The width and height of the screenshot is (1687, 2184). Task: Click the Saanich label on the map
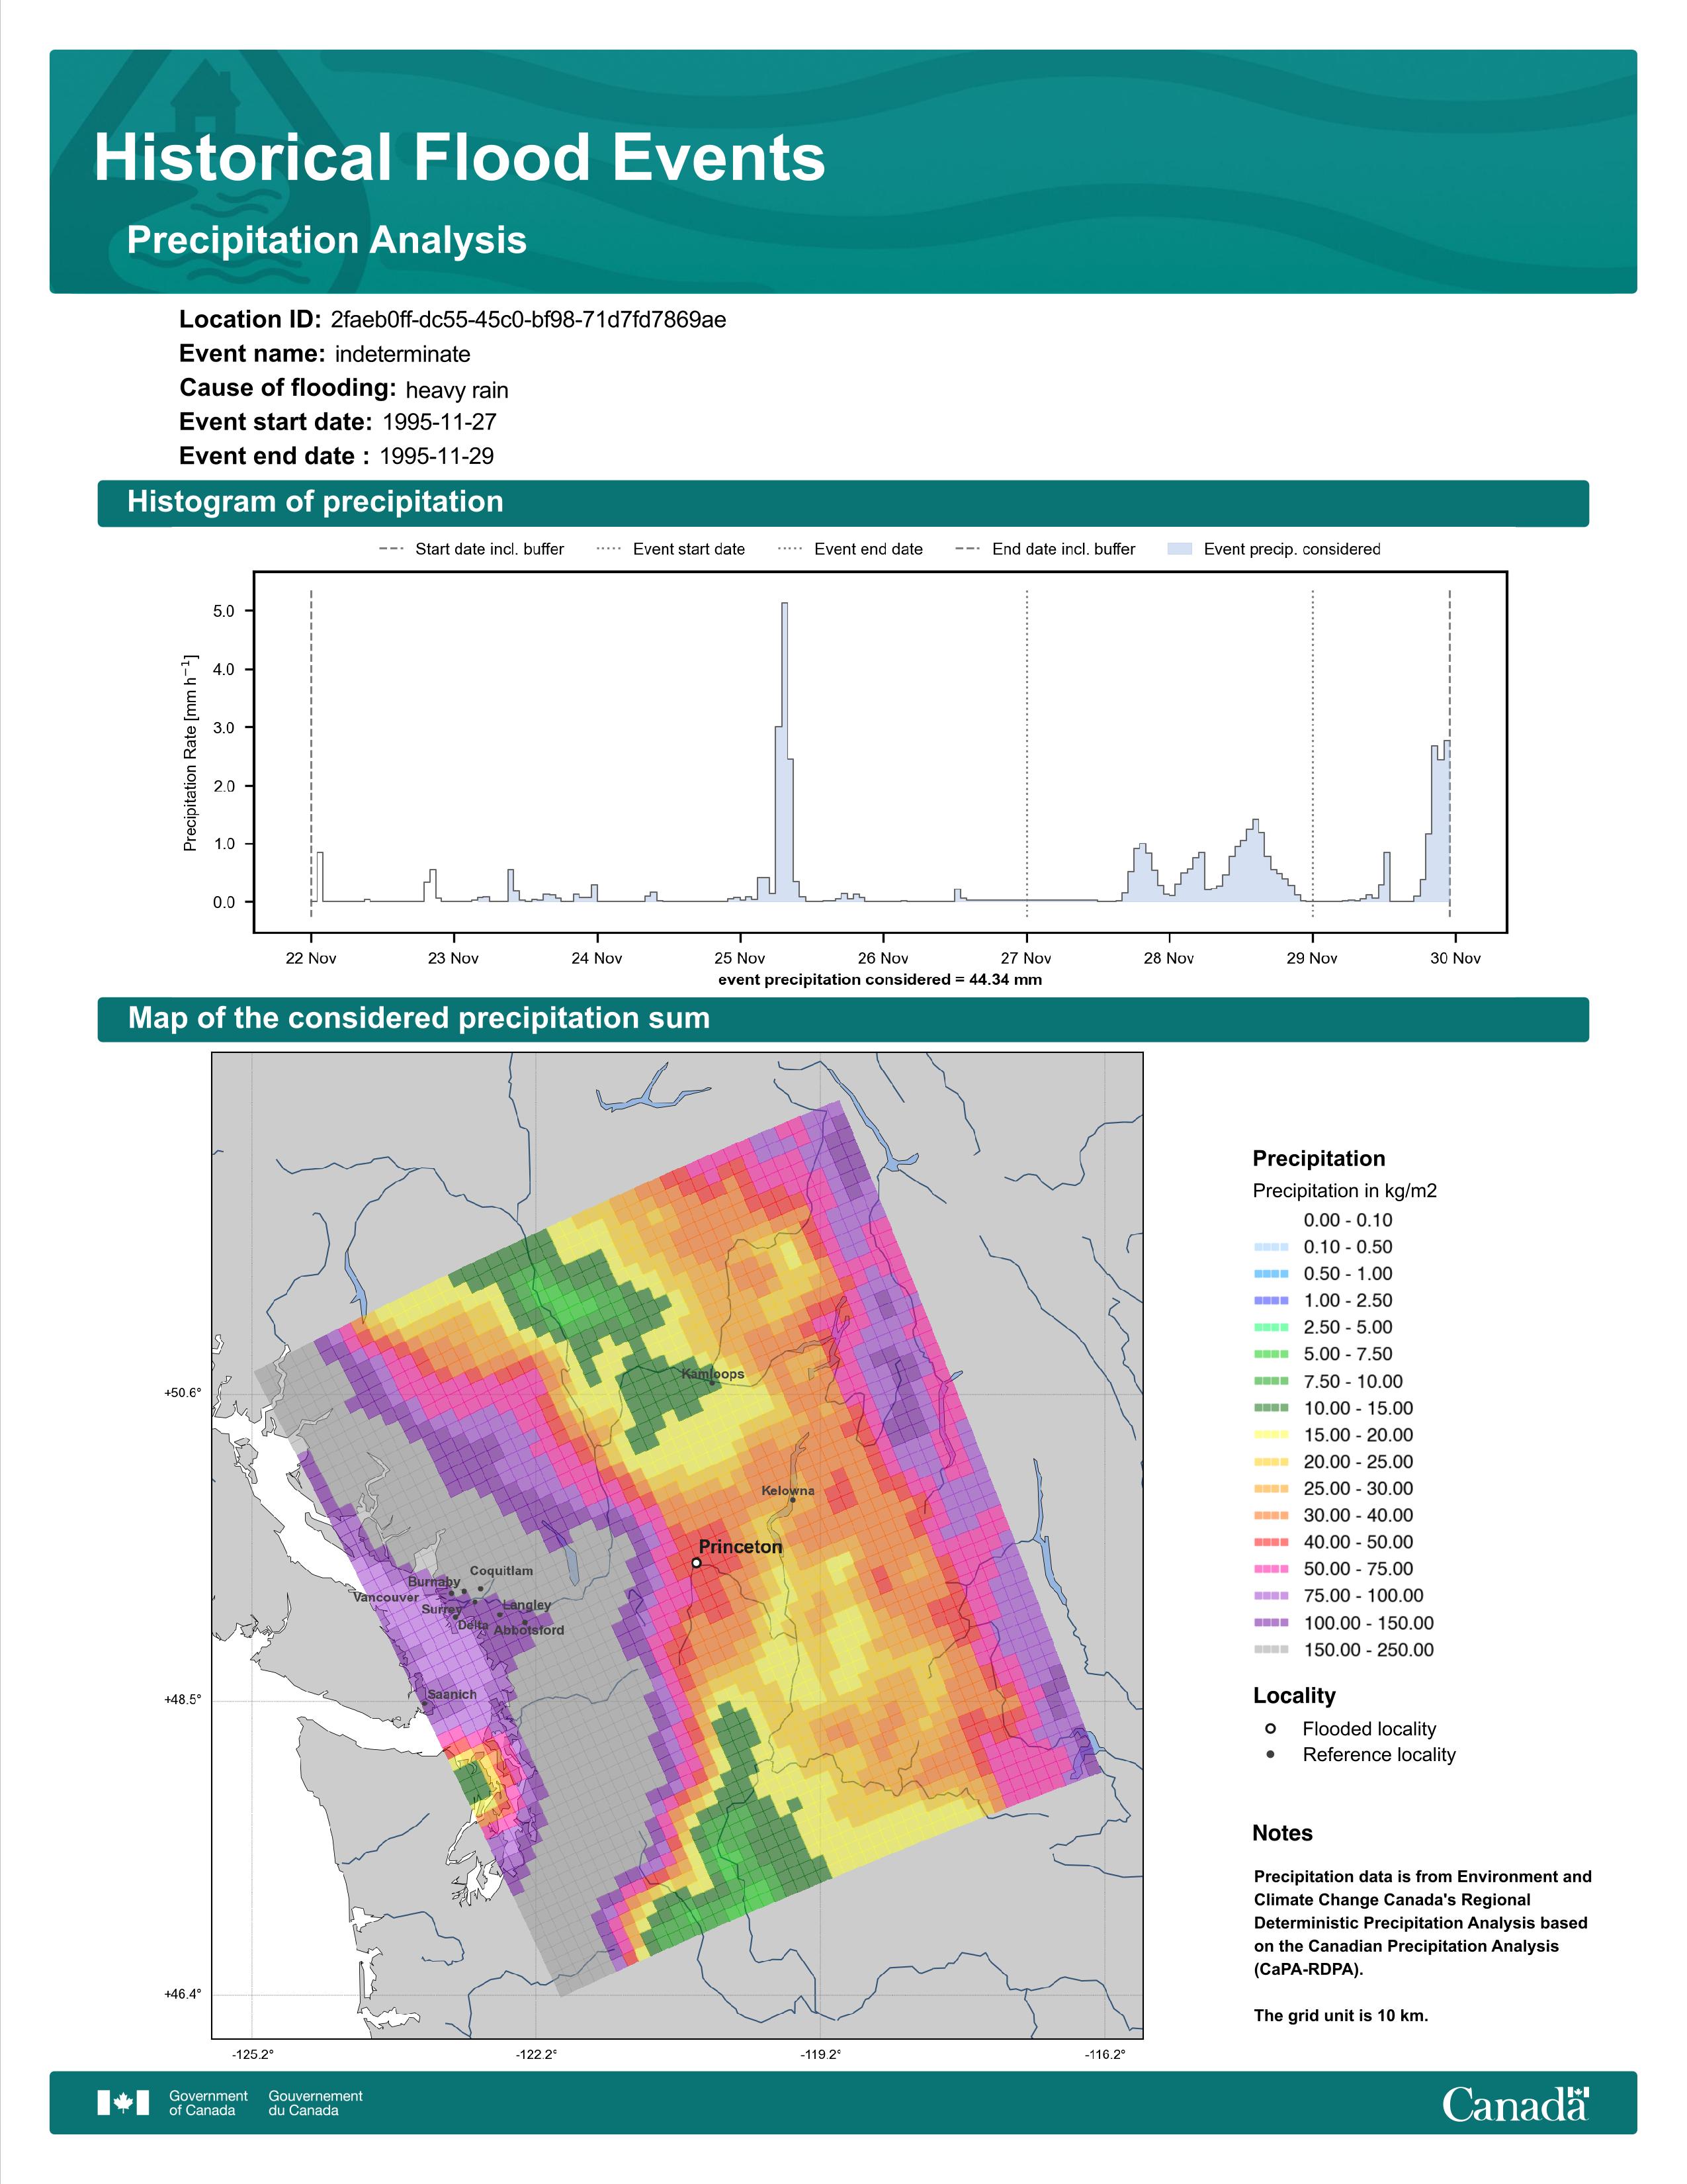452,1694
